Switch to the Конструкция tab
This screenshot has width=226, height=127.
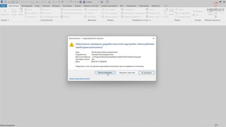point(27,6)
